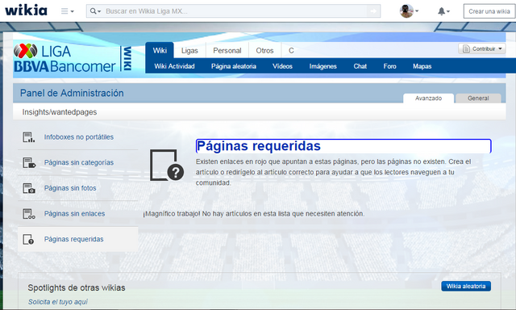
Task: Open Páginas sin categorías link
Action: coord(79,162)
